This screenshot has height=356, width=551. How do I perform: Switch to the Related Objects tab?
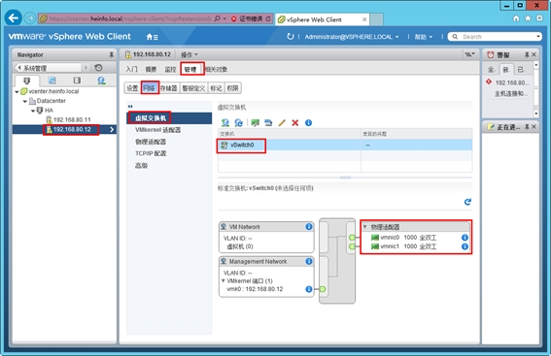coord(217,70)
